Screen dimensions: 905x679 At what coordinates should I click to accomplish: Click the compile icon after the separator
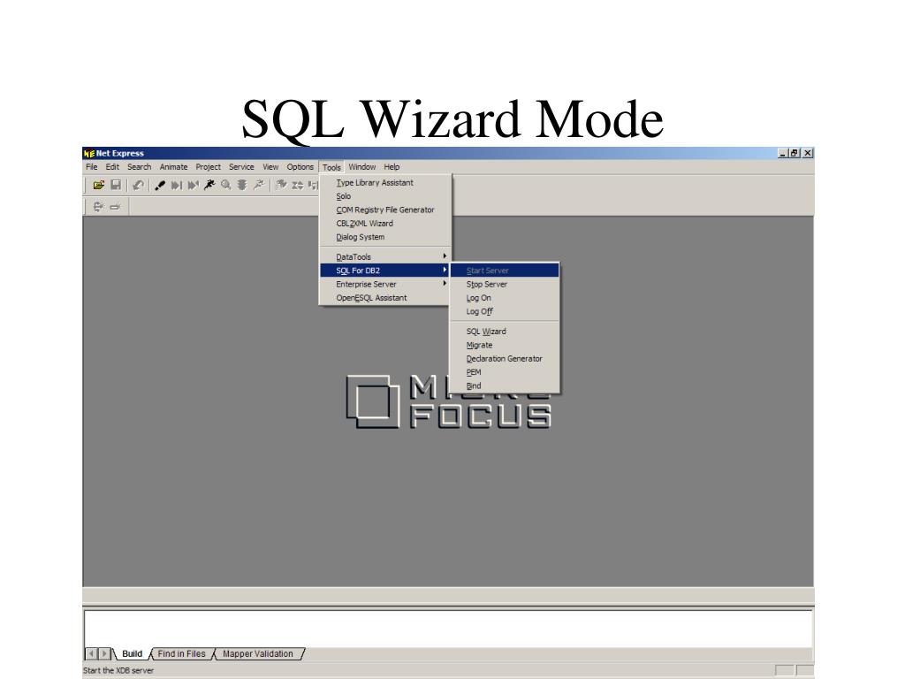(281, 185)
